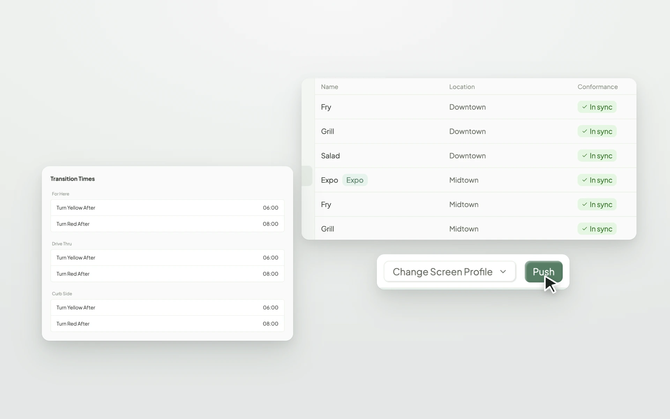Open the Change Screen Profile dropdown
Image resolution: width=670 pixels, height=419 pixels.
pyautogui.click(x=450, y=271)
